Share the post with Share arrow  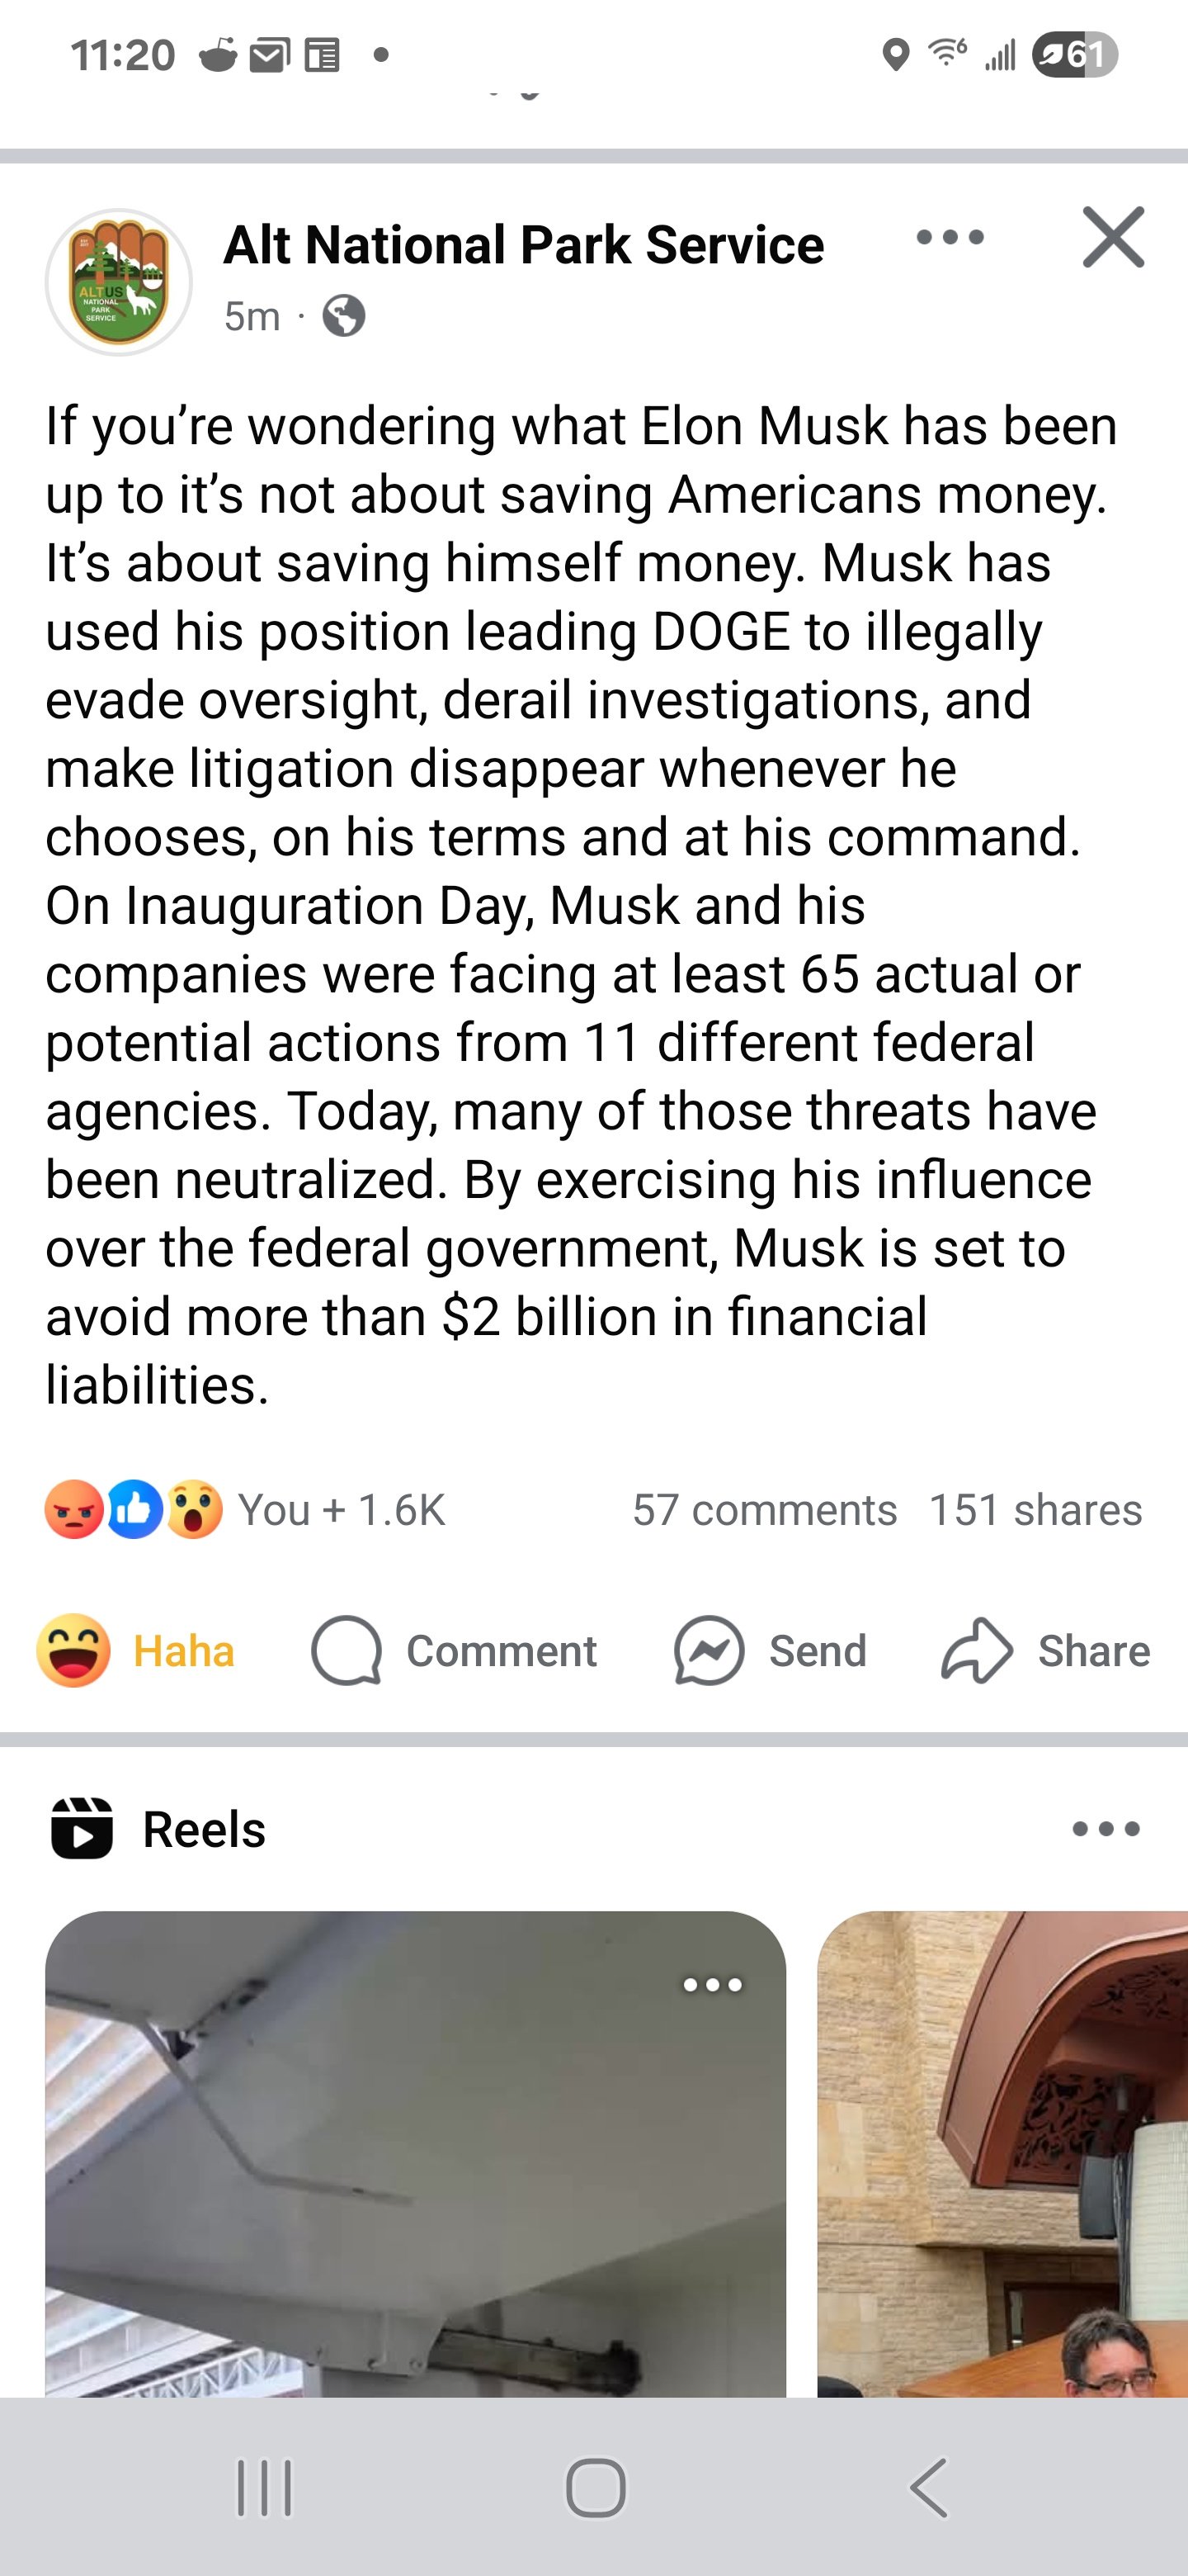point(1045,1651)
